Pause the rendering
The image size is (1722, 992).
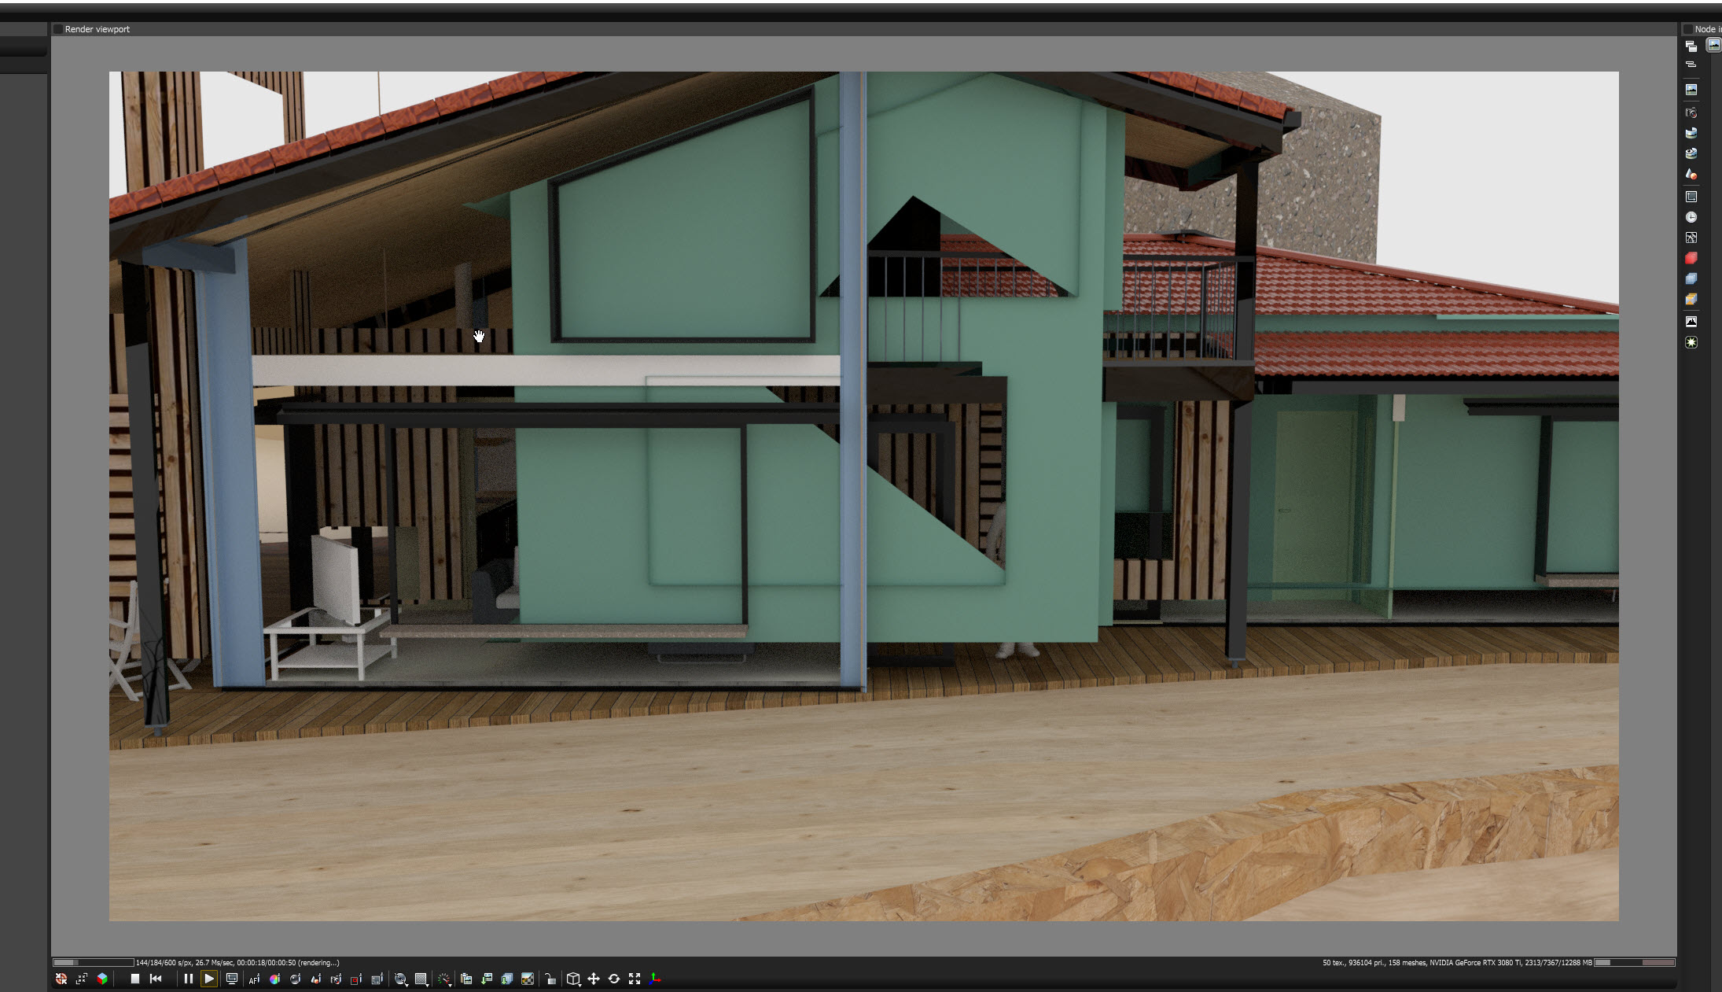pyautogui.click(x=188, y=979)
